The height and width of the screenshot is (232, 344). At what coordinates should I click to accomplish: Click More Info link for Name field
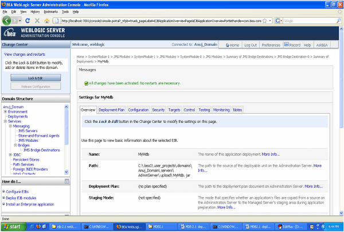pos(271,154)
